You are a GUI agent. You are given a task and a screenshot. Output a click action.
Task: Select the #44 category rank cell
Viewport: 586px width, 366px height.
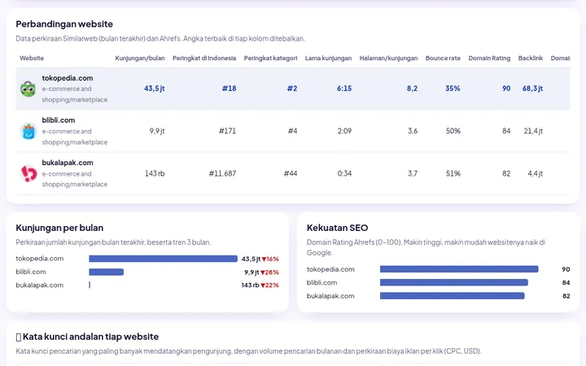[x=291, y=173]
